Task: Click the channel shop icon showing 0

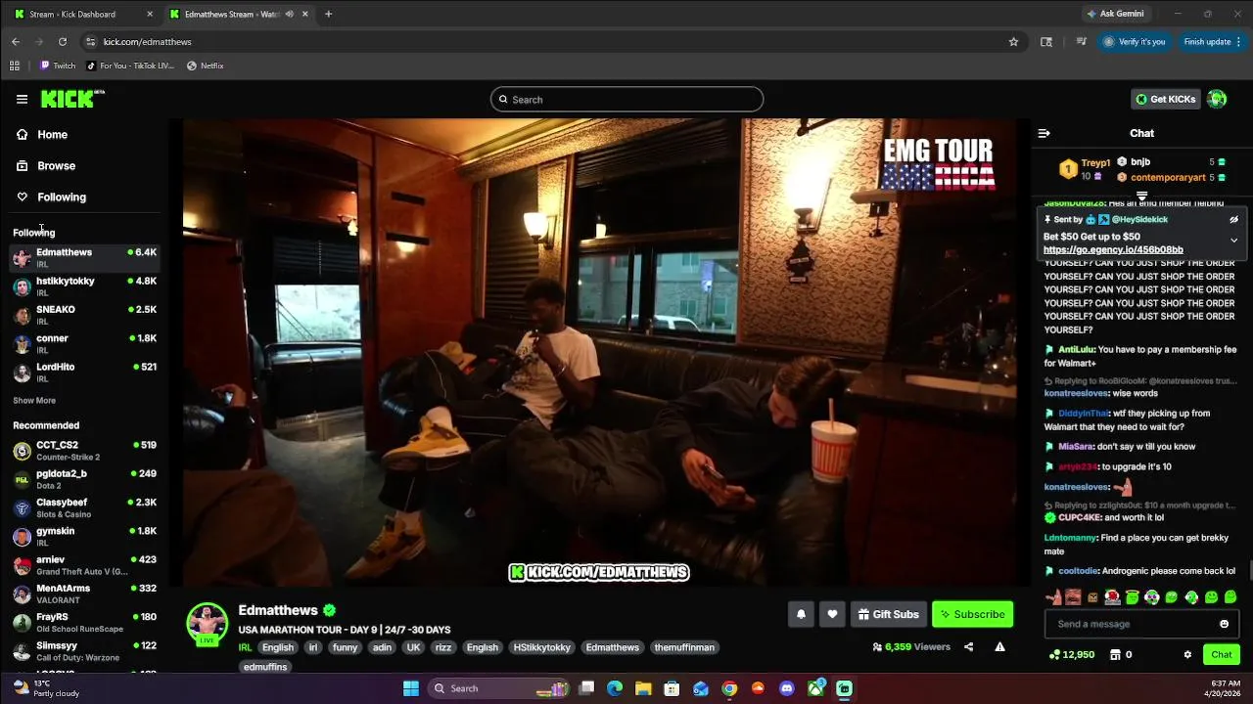Action: point(1120,655)
